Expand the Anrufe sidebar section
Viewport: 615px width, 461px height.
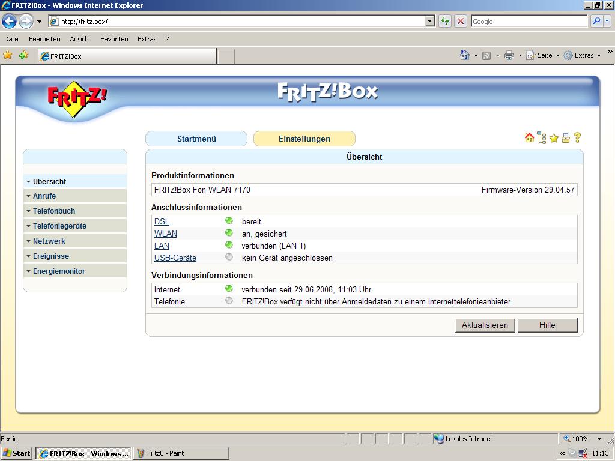point(44,196)
